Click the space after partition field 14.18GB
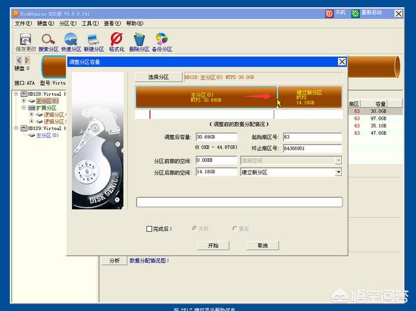The width and height of the screenshot is (416, 311). tap(216, 172)
